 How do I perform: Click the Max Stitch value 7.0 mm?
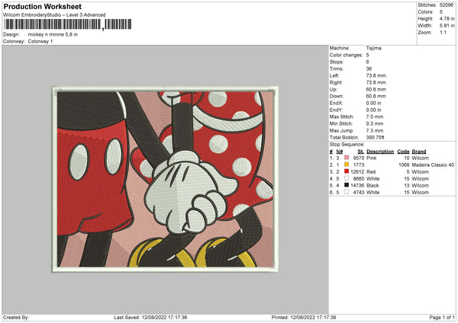click(375, 117)
